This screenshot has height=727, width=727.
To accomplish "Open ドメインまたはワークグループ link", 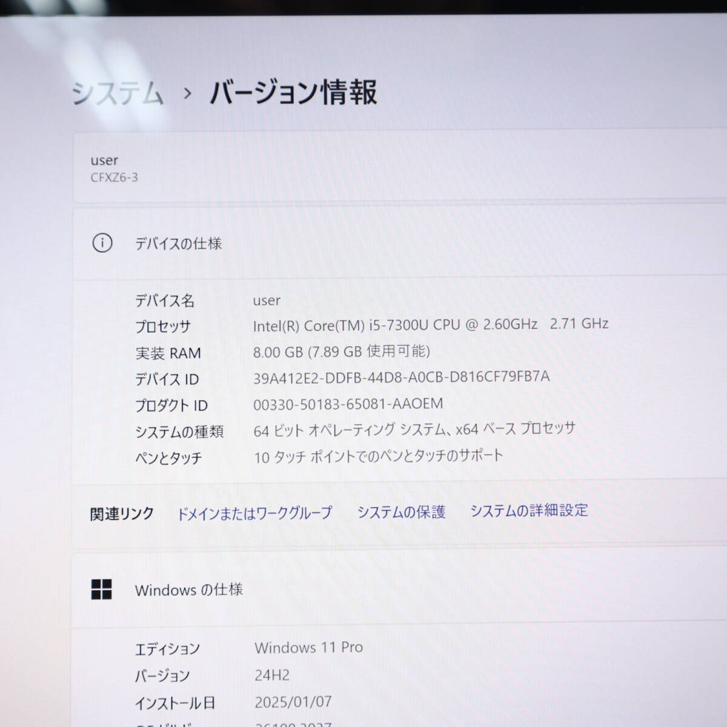I will point(254,513).
